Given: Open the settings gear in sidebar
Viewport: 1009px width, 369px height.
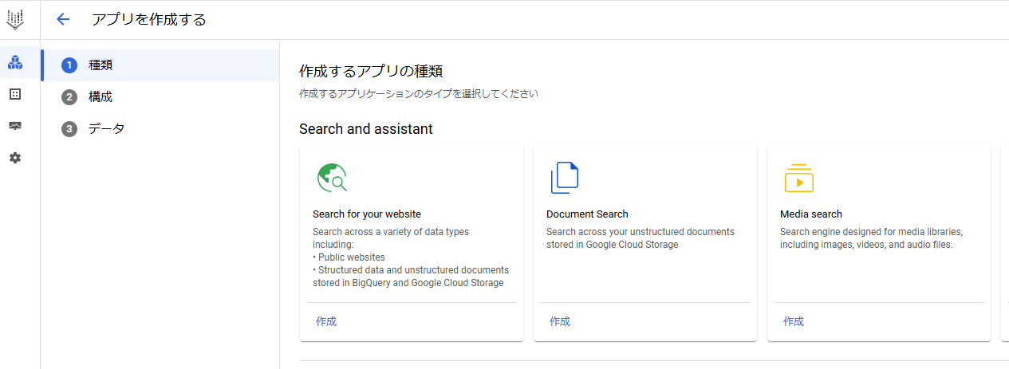Looking at the screenshot, I should click(x=15, y=158).
